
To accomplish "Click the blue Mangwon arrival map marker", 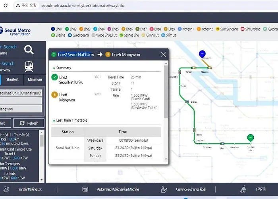I will (202, 54).
